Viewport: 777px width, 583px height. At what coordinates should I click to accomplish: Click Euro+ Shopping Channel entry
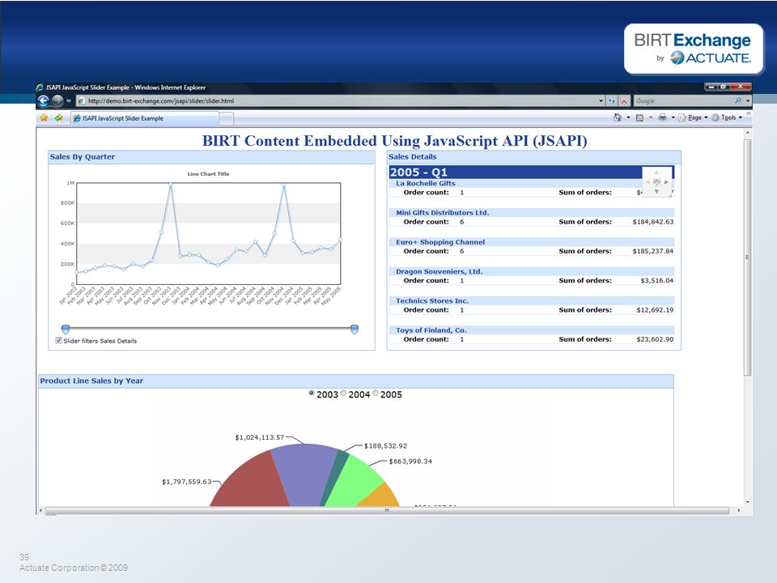click(x=440, y=242)
